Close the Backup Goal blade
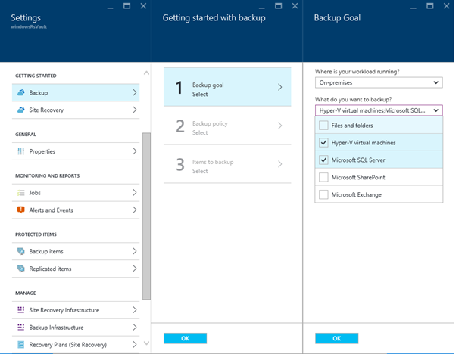The image size is (462, 354). [x=447, y=6]
